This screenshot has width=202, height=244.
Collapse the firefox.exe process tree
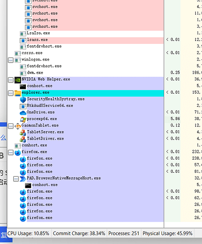pos(11,153)
